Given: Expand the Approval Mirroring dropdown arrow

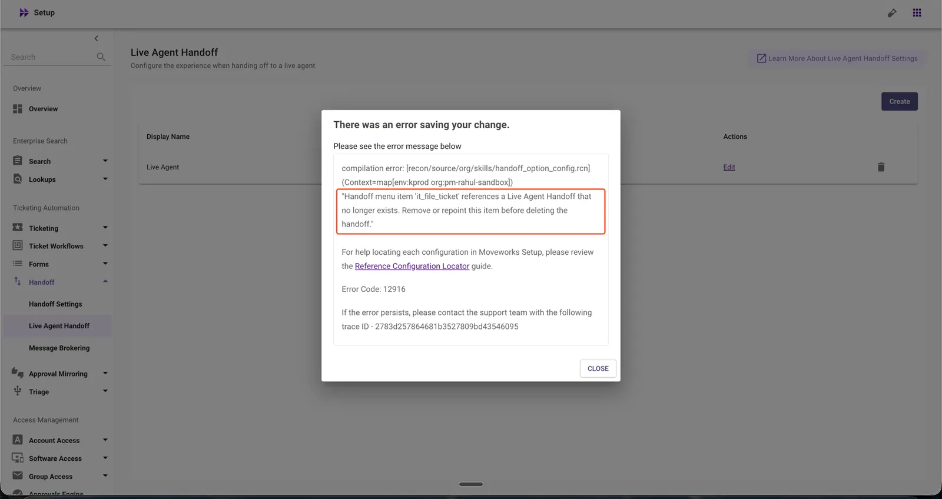Looking at the screenshot, I should tap(105, 373).
